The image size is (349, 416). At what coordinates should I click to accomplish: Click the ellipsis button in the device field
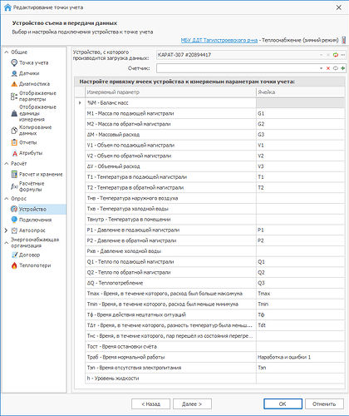point(343,55)
